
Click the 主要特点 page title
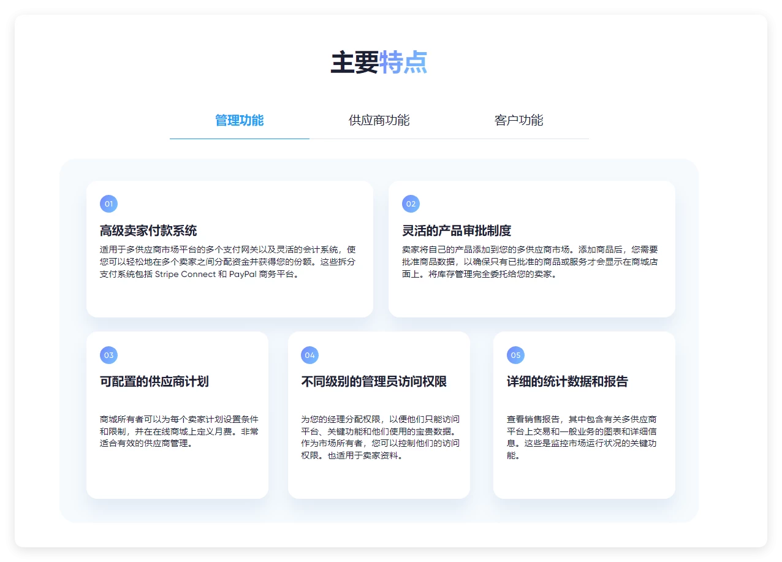pyautogui.click(x=379, y=63)
